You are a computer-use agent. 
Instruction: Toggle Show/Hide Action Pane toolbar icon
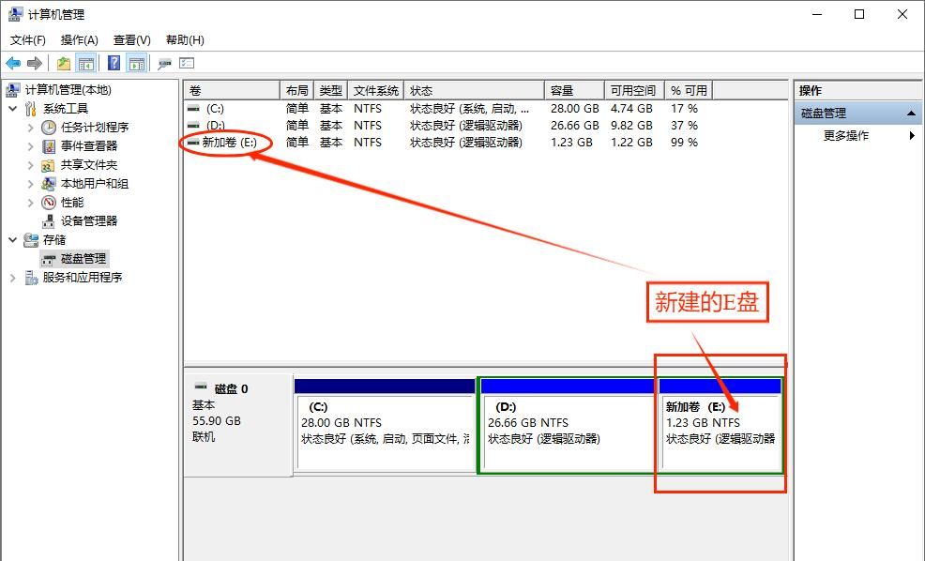pyautogui.click(x=137, y=63)
